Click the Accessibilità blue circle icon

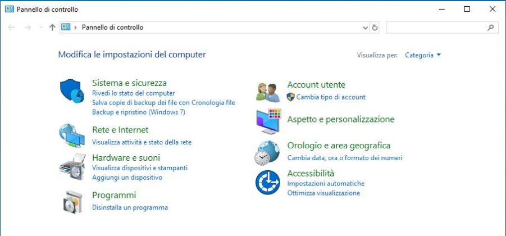click(267, 183)
